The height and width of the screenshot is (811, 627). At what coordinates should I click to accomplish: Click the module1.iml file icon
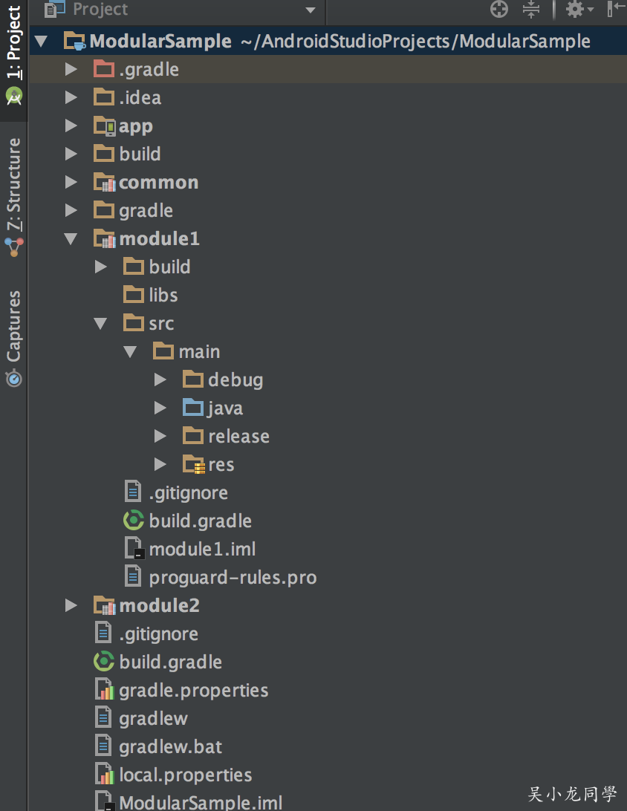click(134, 548)
